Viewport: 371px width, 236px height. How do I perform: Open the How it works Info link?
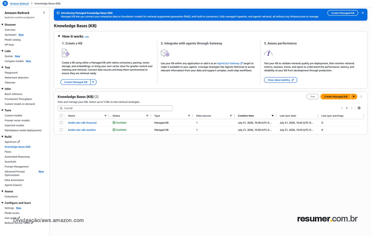[x=87, y=37]
